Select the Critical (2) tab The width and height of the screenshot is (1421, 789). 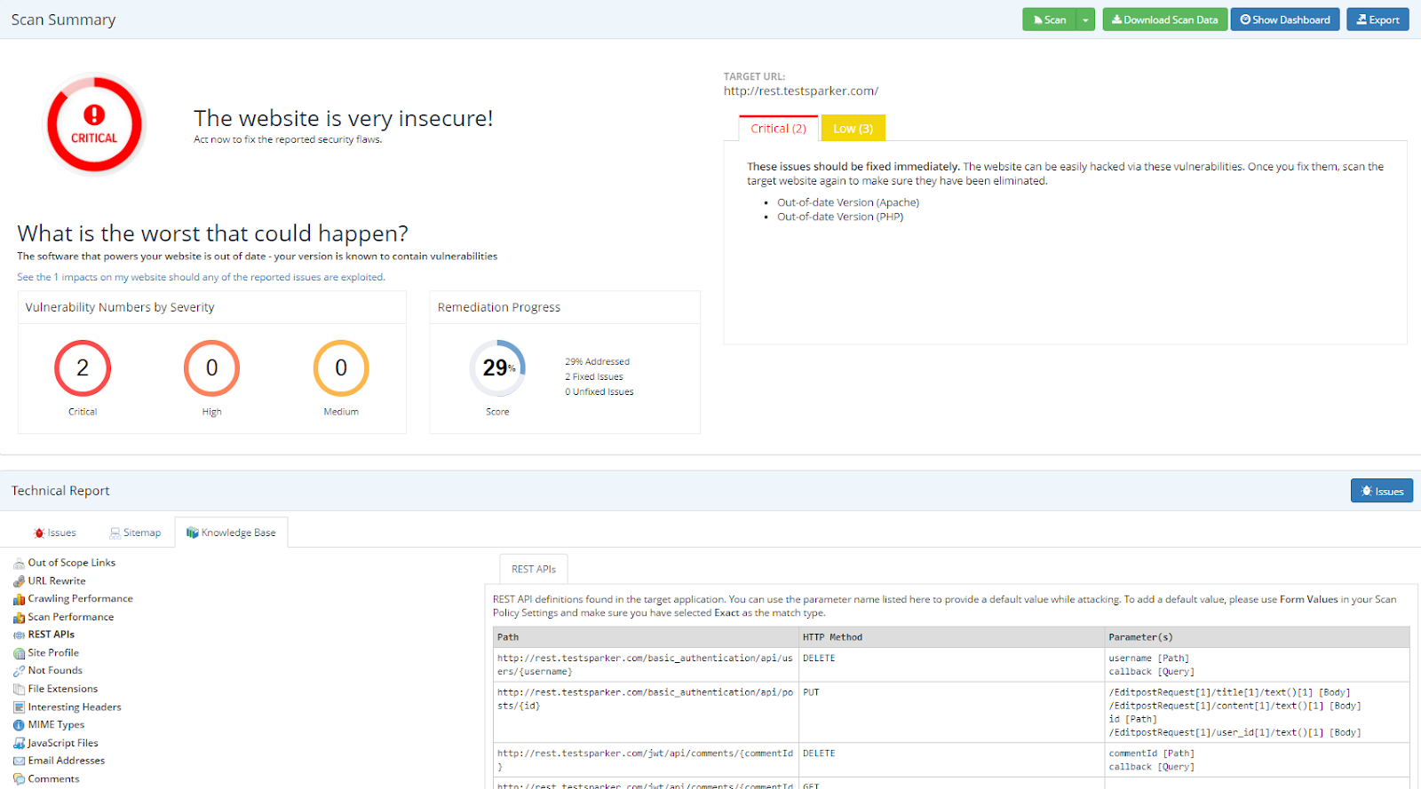[778, 129]
